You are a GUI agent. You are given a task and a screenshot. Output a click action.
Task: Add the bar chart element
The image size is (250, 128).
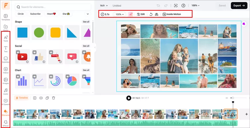[22, 81]
